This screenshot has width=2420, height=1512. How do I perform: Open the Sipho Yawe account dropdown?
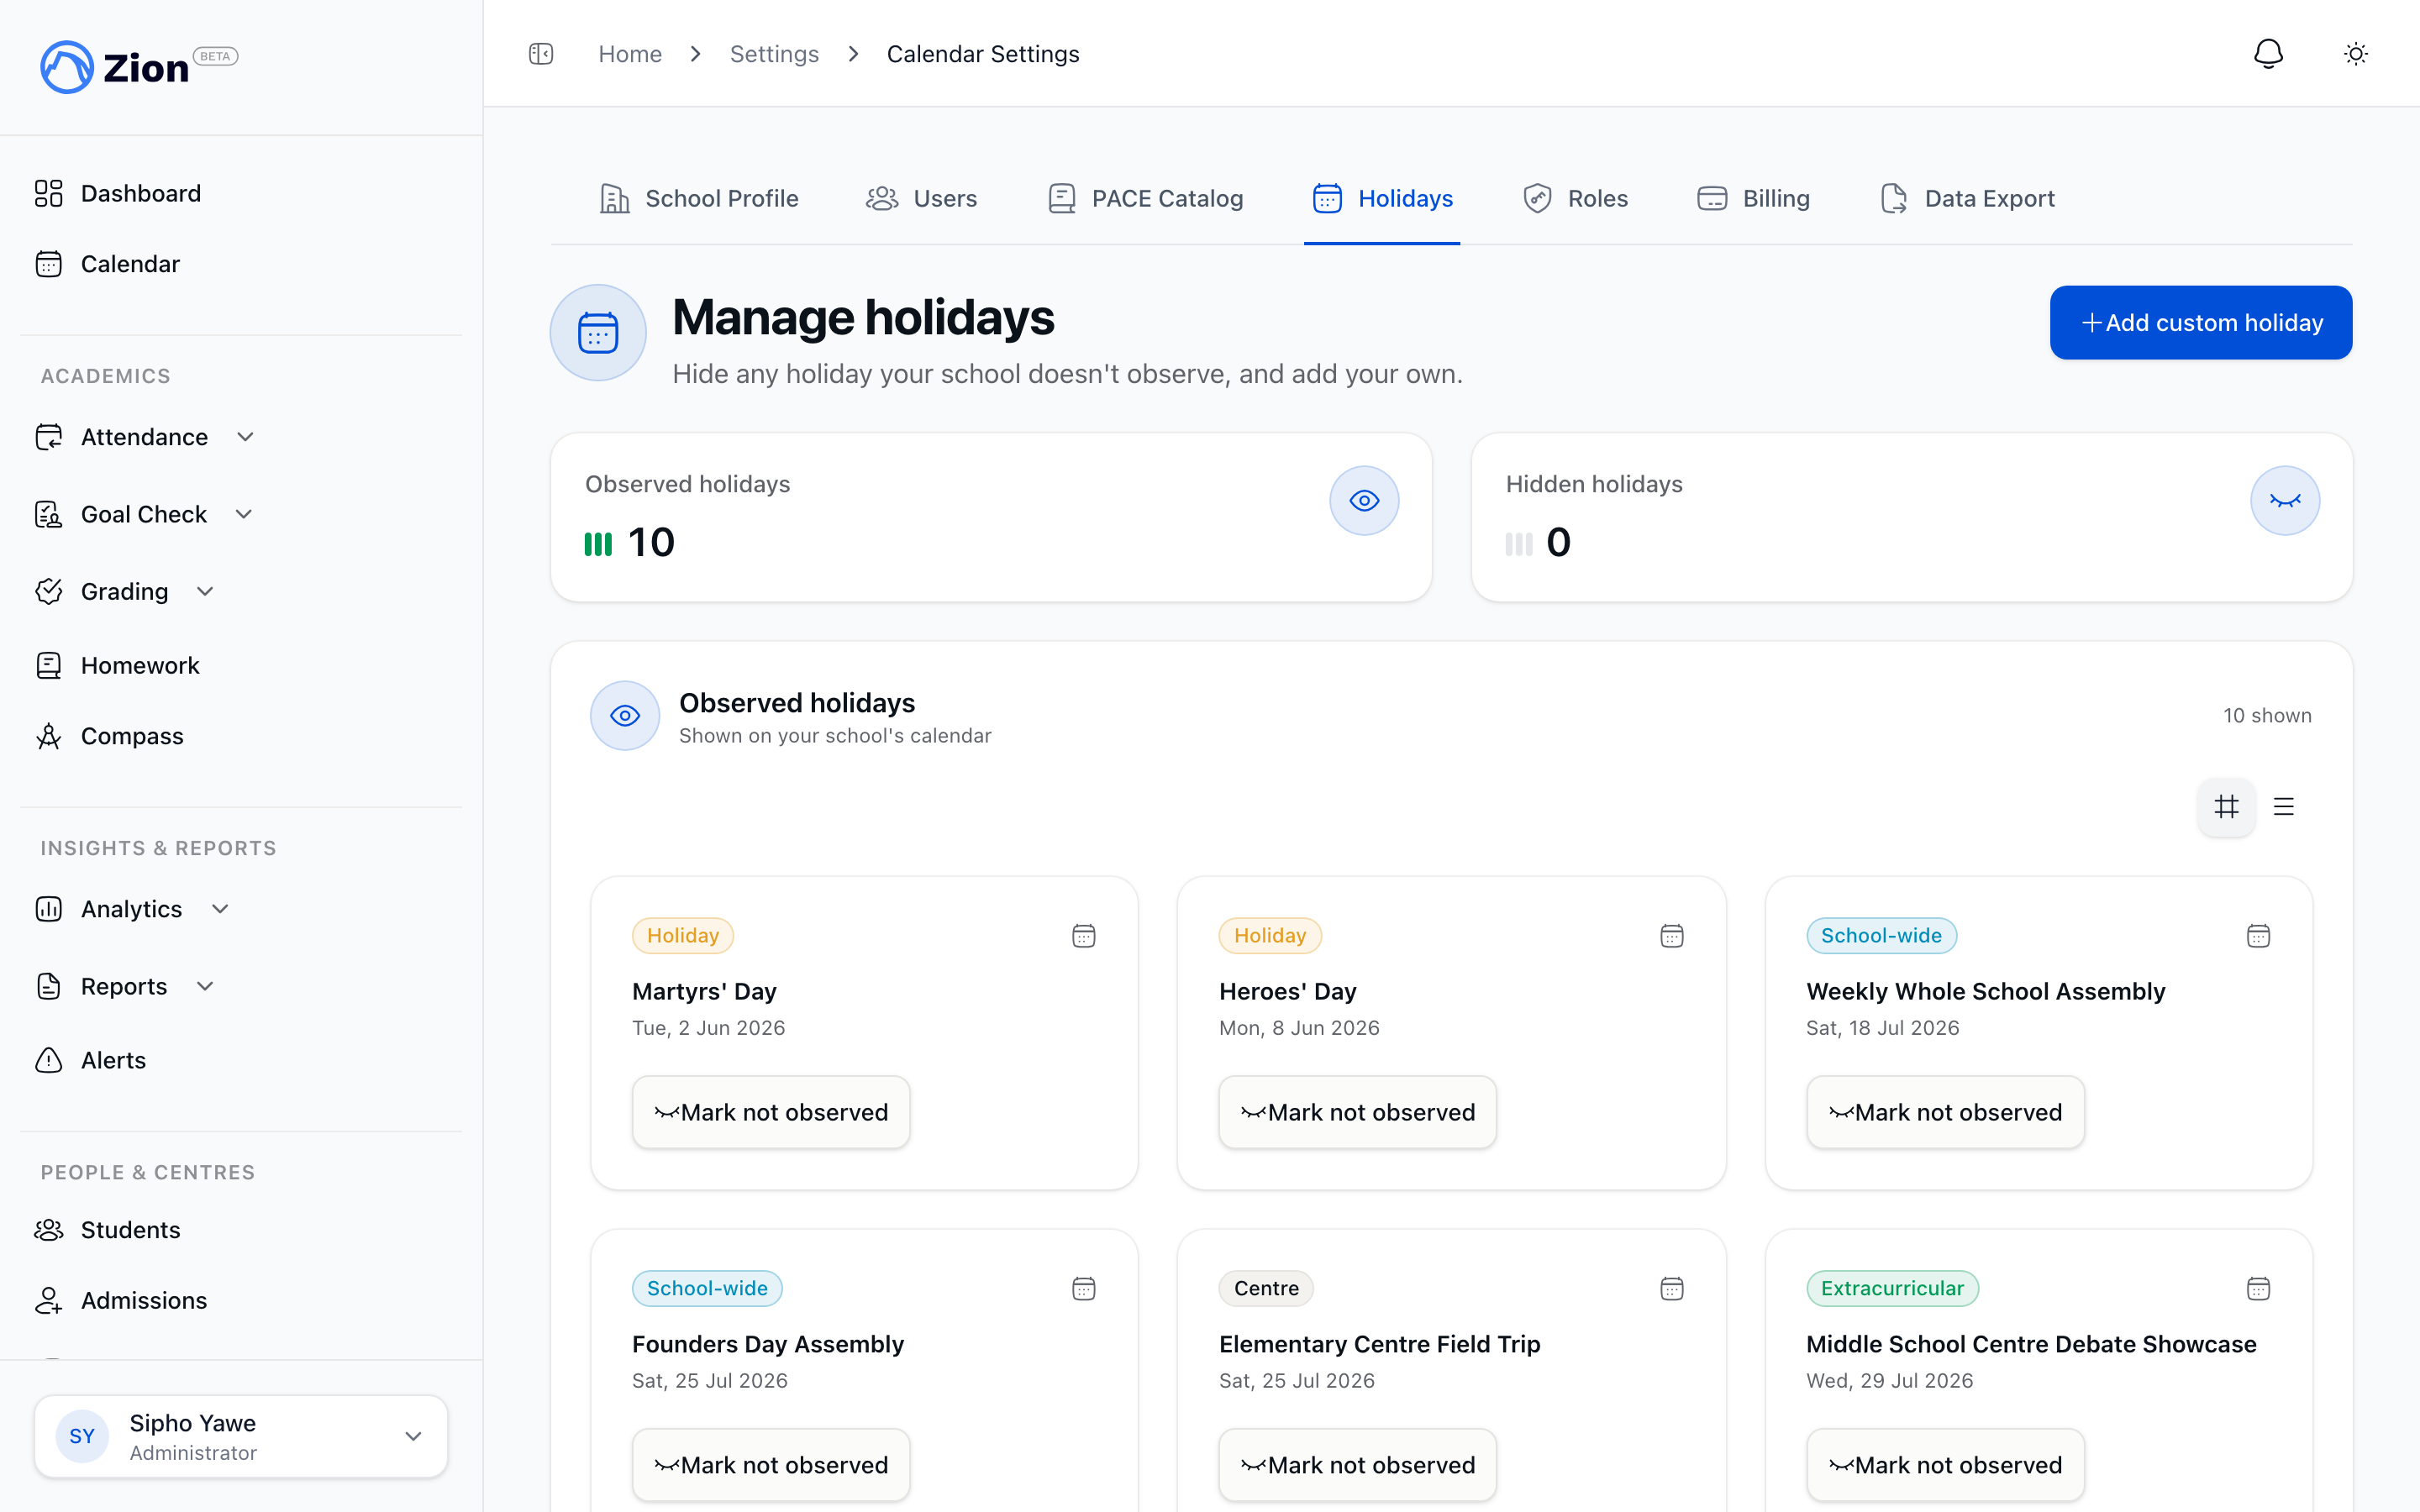(241, 1437)
